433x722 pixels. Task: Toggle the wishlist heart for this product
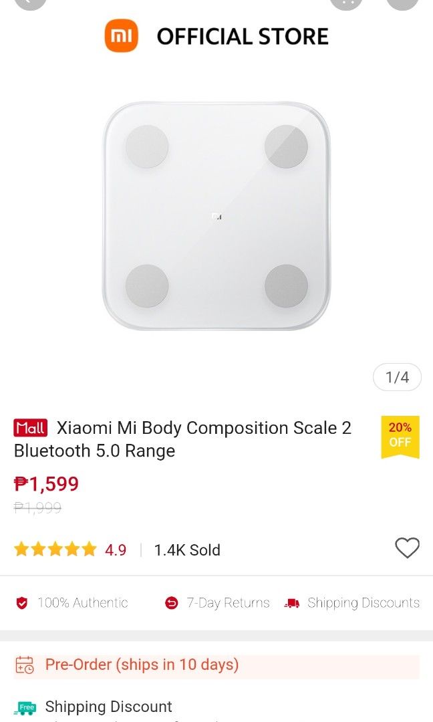tap(407, 548)
